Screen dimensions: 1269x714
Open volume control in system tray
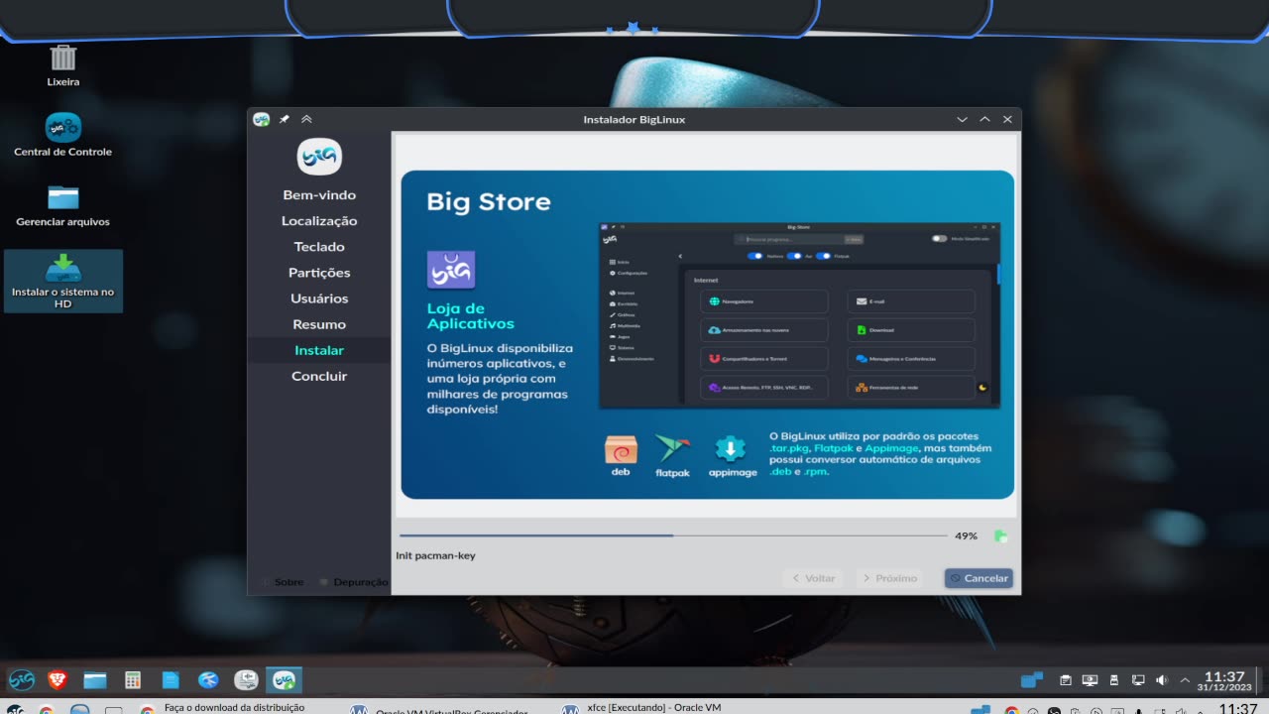1162,680
